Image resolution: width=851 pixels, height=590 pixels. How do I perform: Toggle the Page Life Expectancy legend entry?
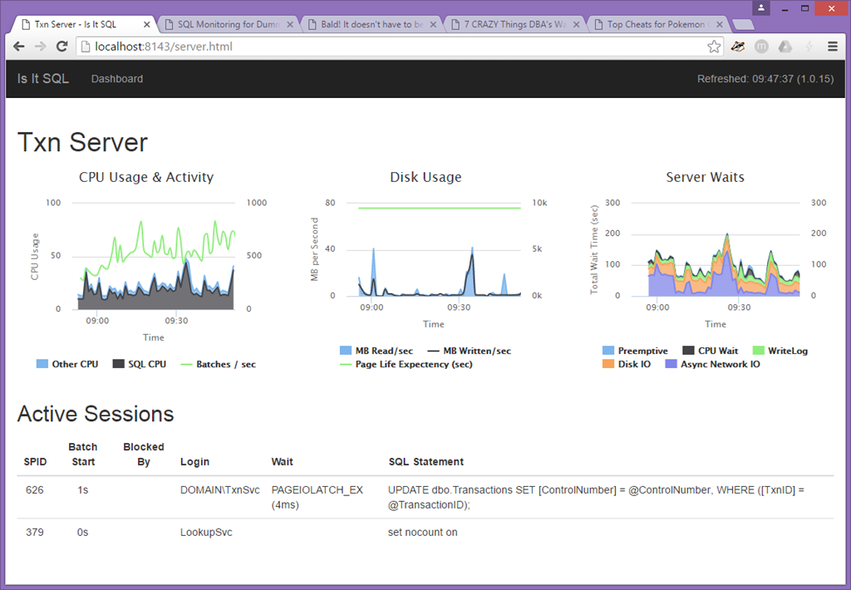tap(406, 364)
